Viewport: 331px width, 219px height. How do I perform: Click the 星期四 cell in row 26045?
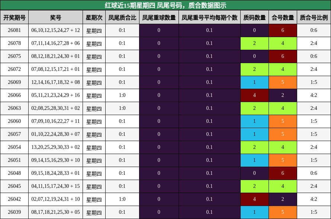tap(94, 186)
